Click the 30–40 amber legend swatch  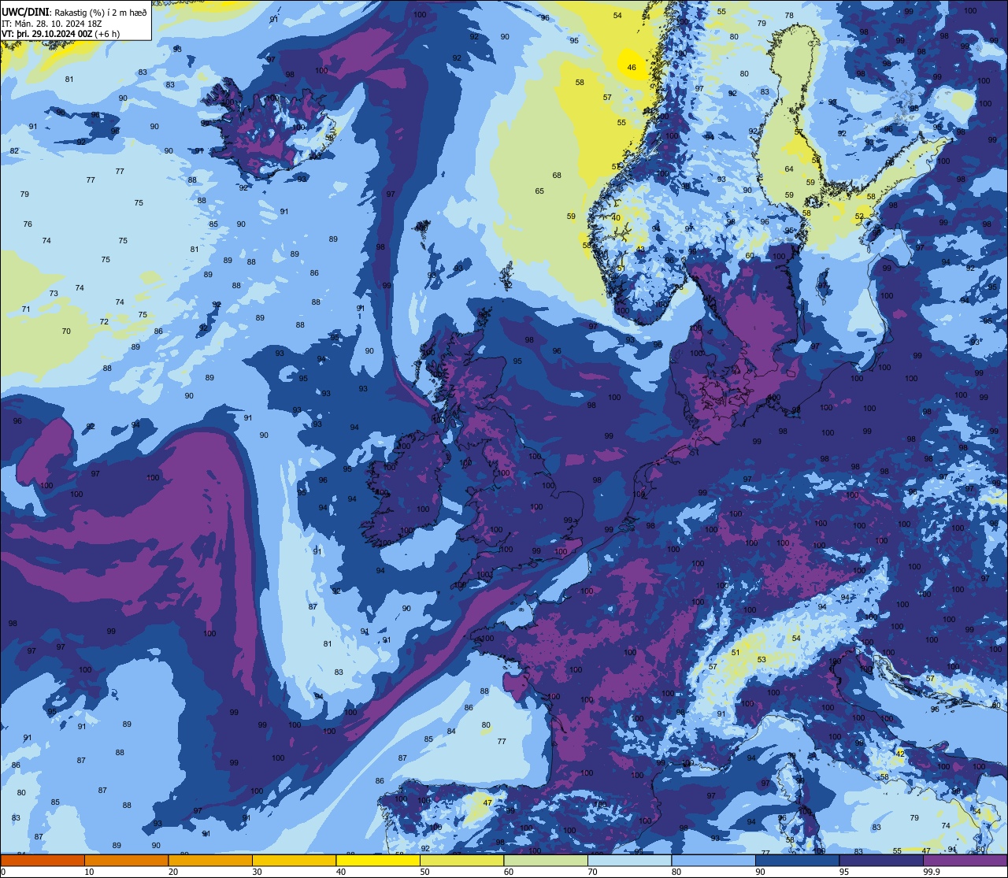tap(294, 860)
